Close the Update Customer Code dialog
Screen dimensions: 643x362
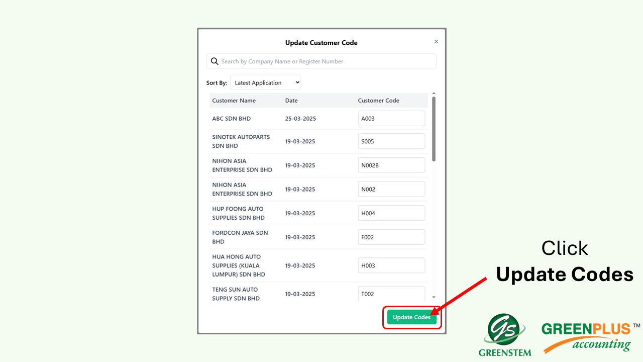(436, 42)
